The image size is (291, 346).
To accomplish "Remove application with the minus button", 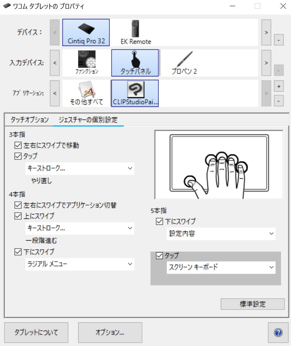I will pyautogui.click(x=279, y=101).
